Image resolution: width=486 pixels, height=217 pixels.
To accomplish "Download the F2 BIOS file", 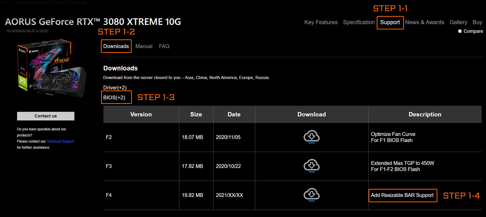I will pos(312,137).
